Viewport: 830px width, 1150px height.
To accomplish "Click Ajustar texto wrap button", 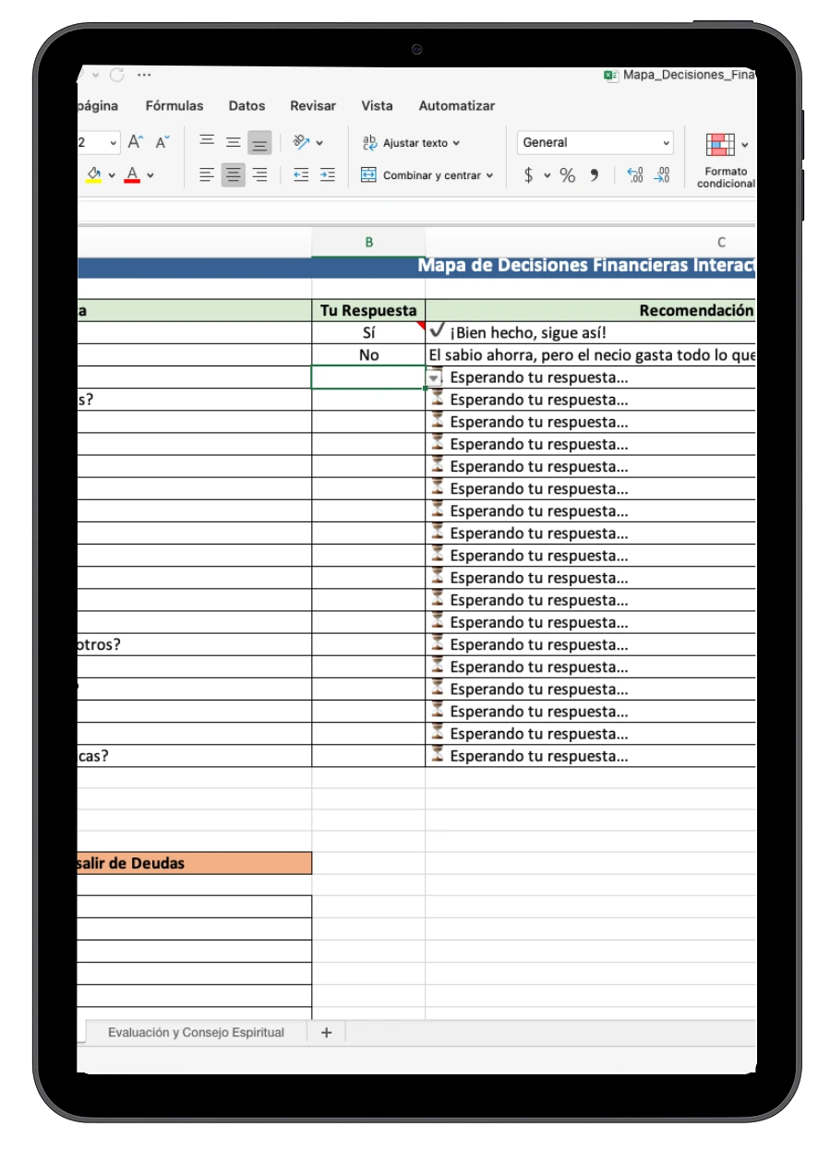I will (x=410, y=143).
